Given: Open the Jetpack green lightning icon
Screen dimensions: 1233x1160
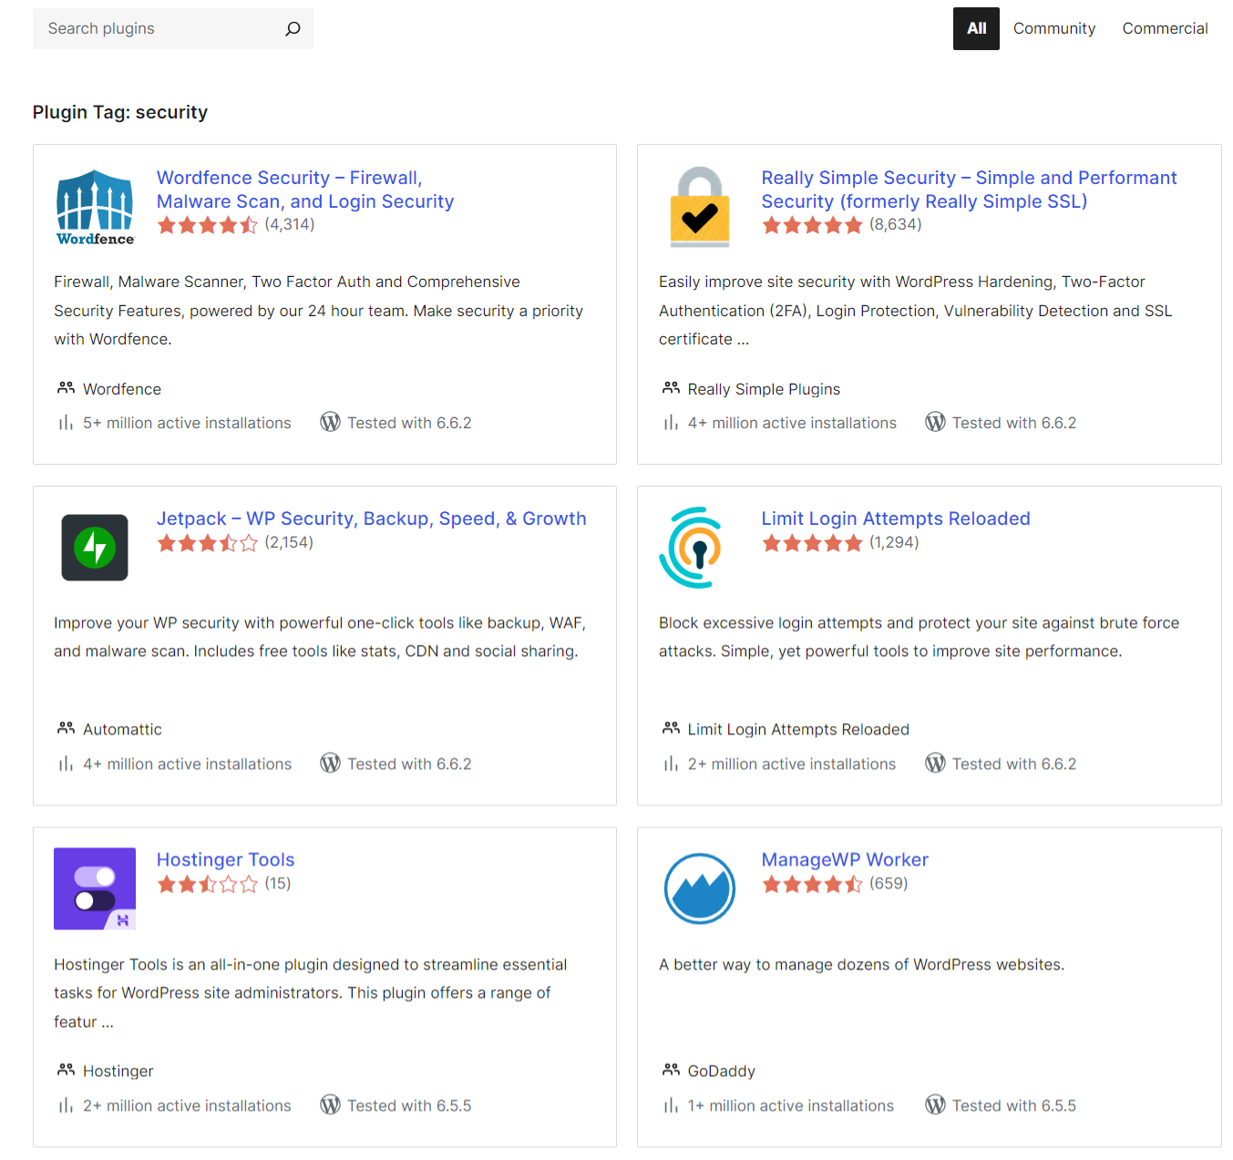Looking at the screenshot, I should pyautogui.click(x=95, y=548).
